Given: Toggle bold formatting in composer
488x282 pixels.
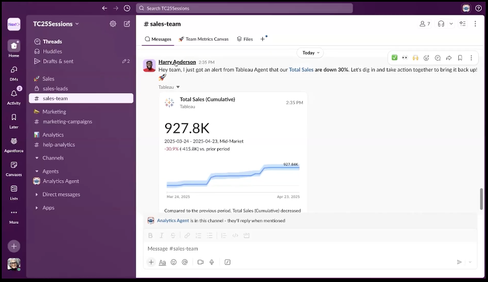Looking at the screenshot, I should tap(150, 236).
